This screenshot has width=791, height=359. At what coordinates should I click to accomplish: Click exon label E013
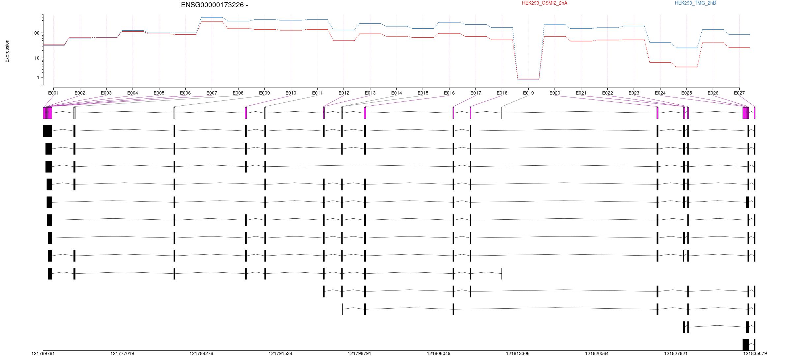pyautogui.click(x=370, y=93)
